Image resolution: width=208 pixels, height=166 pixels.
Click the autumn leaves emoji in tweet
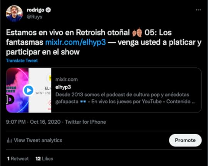coord(137,32)
